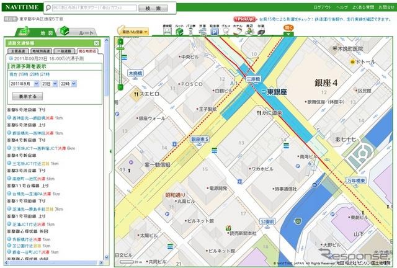Open the 2011年9月 month dropdown
This screenshot has height=268, width=397.
point(24,84)
